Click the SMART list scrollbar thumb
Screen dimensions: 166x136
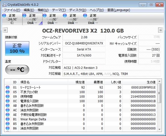[x=159, y=93]
